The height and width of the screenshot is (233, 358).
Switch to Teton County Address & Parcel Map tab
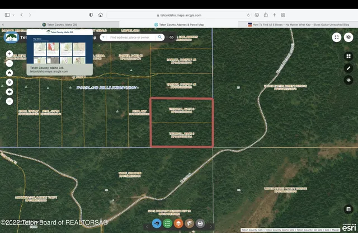pyautogui.click(x=178, y=25)
